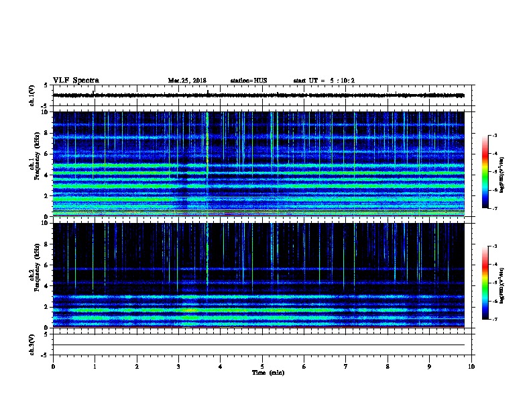Click the ch.2 spectrogram panel
Screen dimensions: 531x411
pyautogui.click(x=259, y=275)
